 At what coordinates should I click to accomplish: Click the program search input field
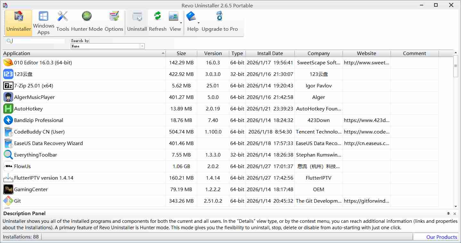[x=38, y=41]
